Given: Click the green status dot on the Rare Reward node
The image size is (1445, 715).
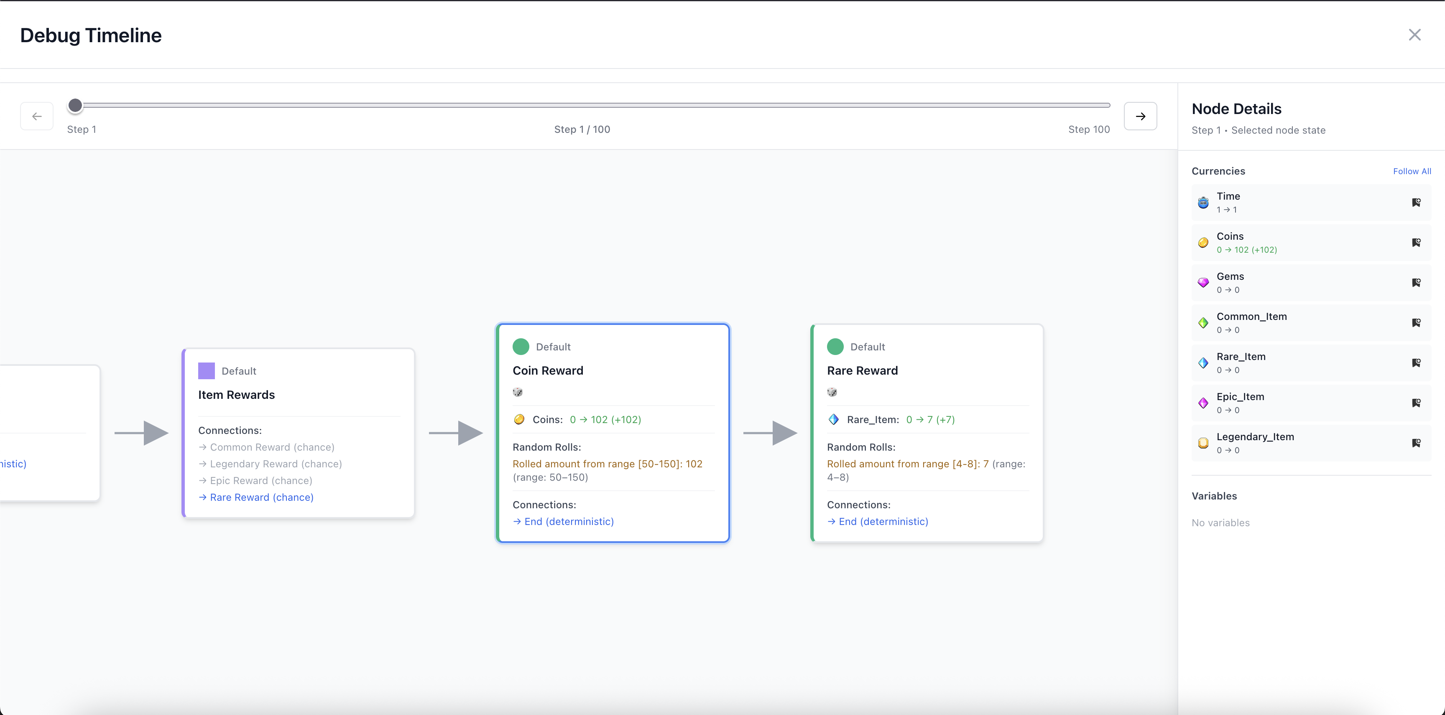Looking at the screenshot, I should pyautogui.click(x=835, y=346).
